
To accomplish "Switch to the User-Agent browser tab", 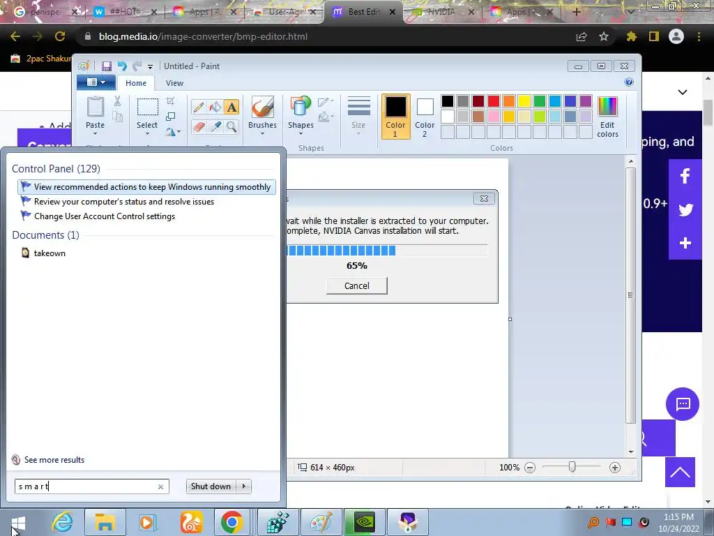I will coord(284,12).
